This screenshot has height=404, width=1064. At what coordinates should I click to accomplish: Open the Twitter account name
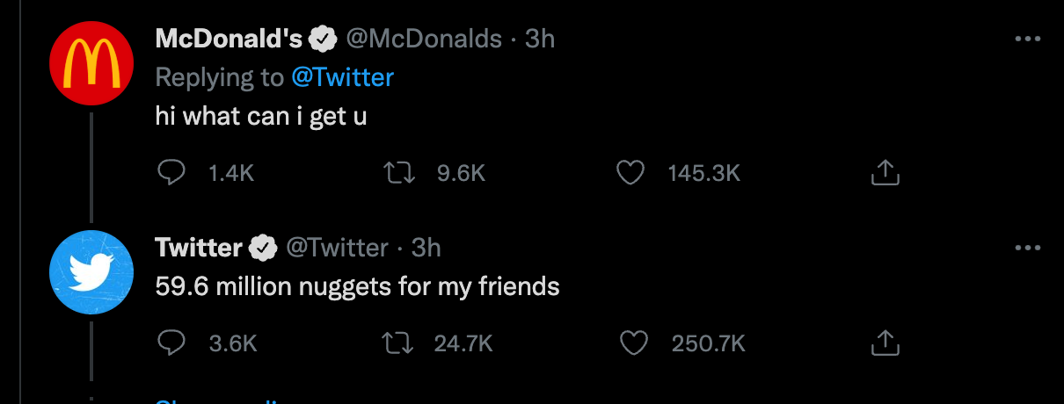[199, 248]
